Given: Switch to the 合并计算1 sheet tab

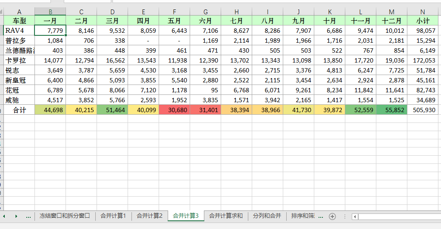Looking at the screenshot, I should point(113,216).
